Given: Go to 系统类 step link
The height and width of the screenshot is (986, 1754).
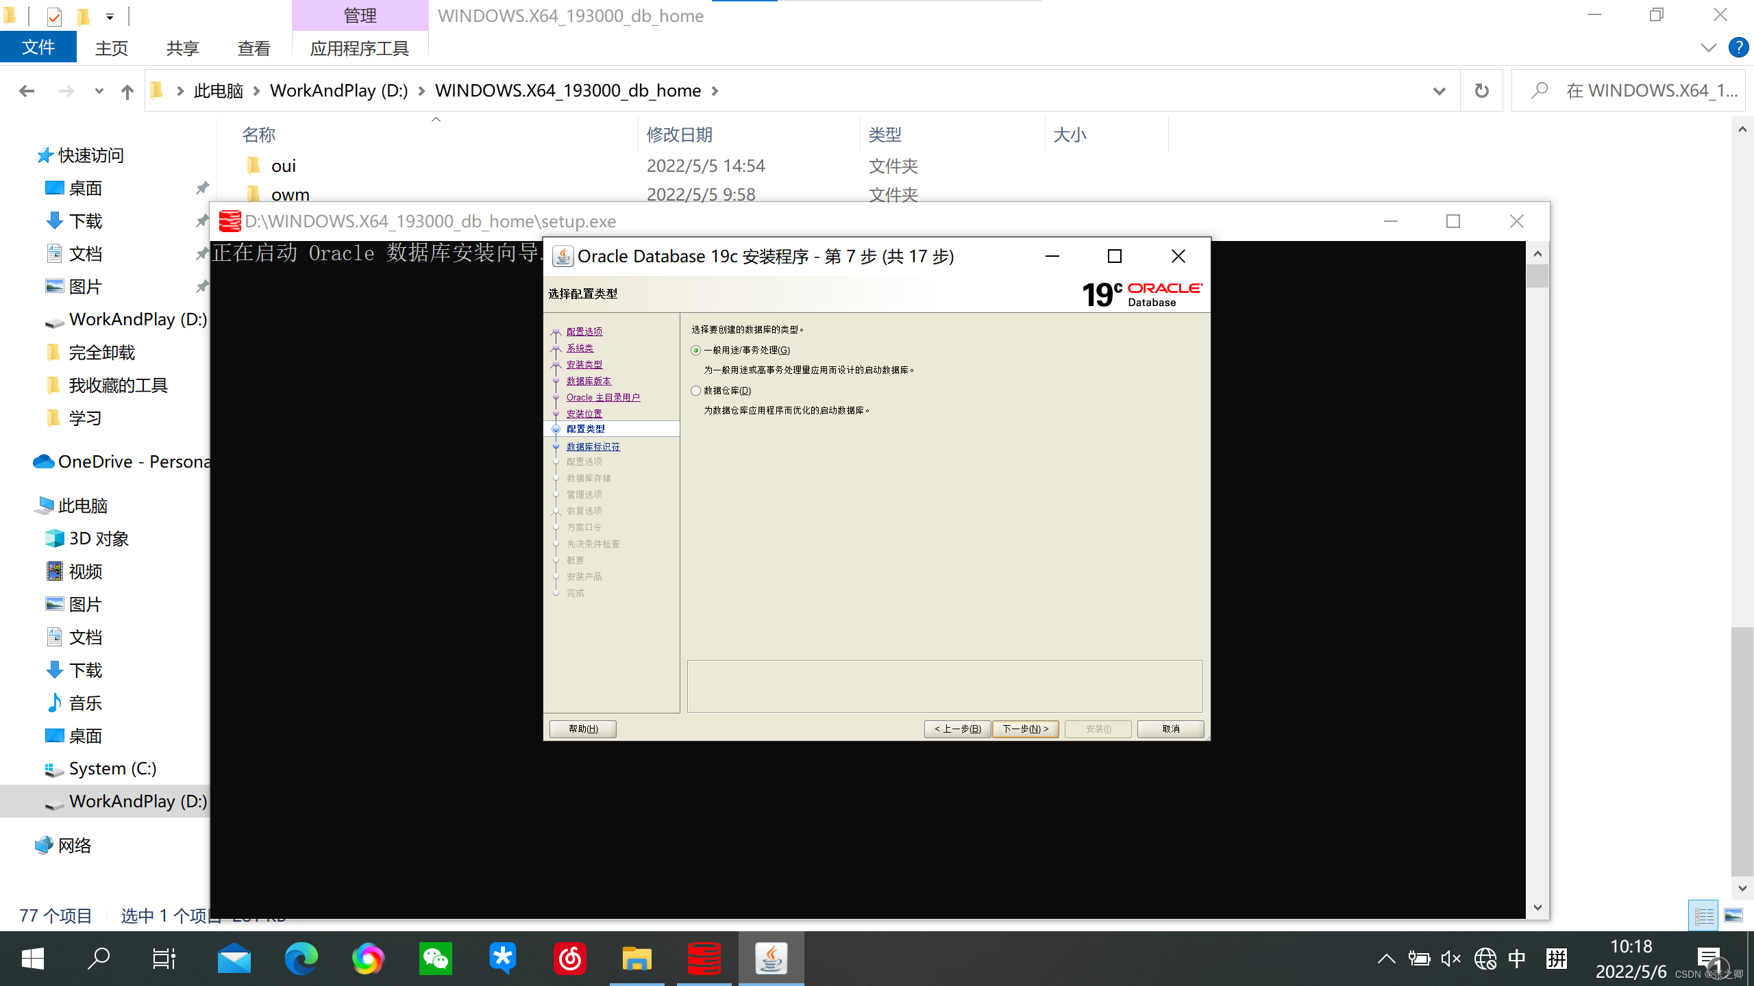Looking at the screenshot, I should coord(580,348).
